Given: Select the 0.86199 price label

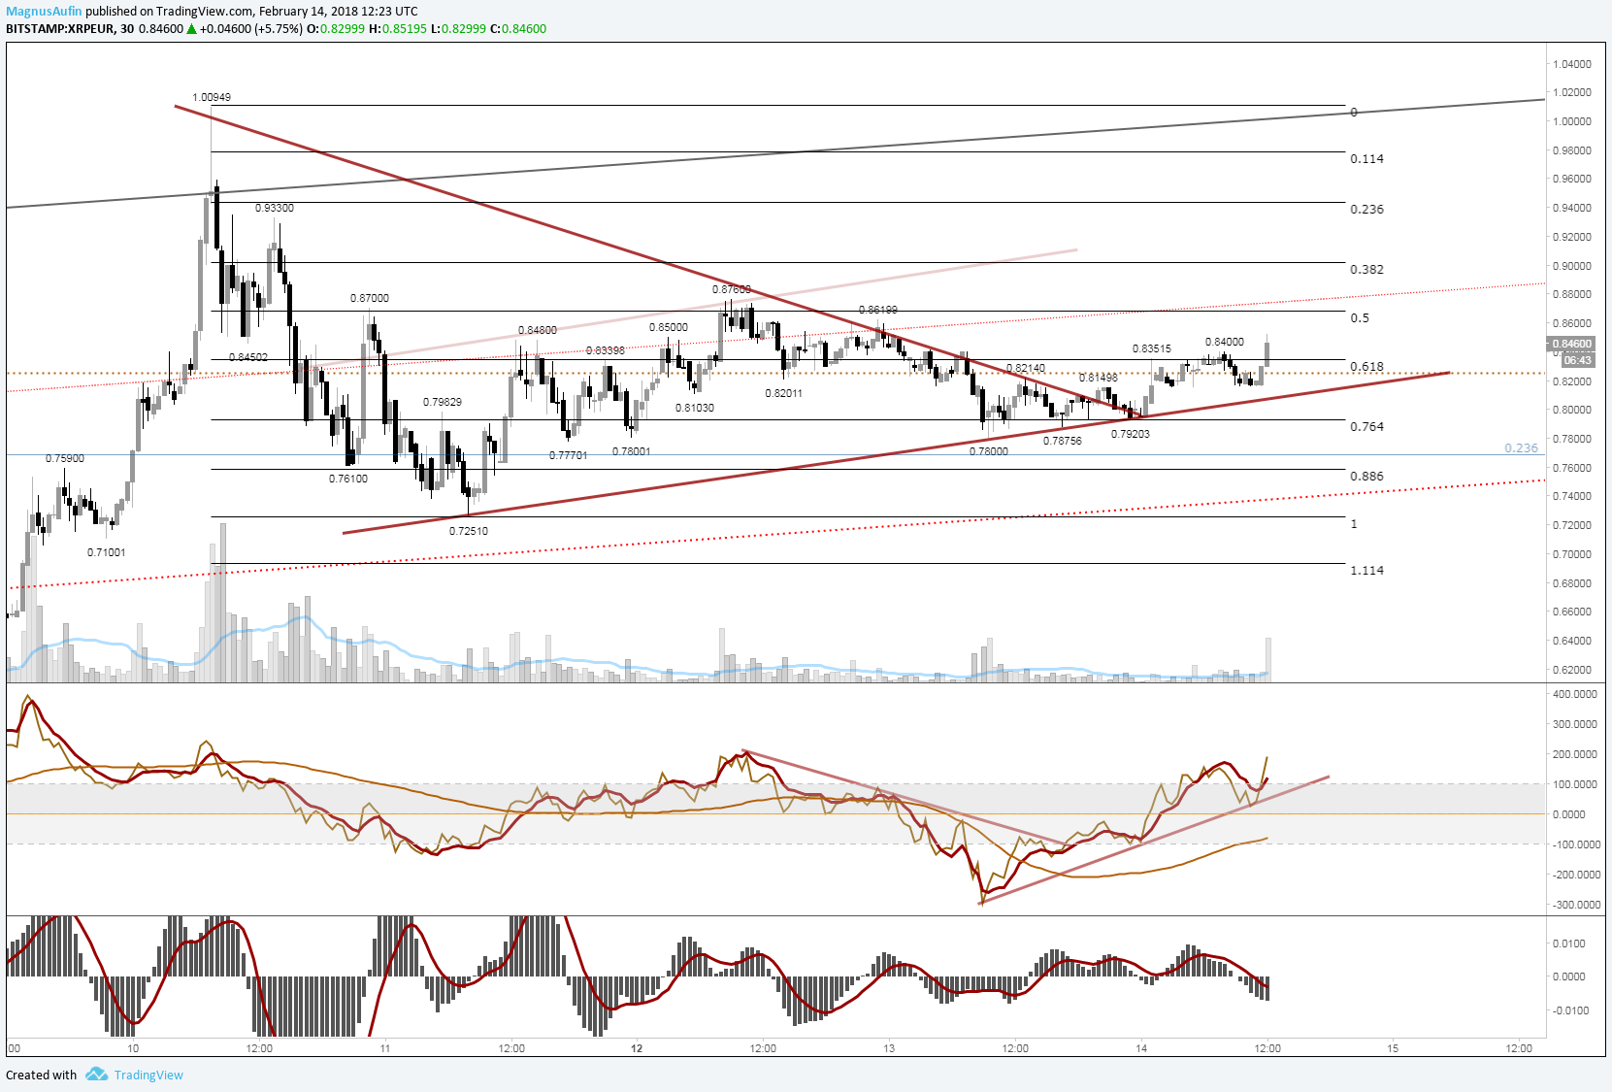Looking at the screenshot, I should click(878, 310).
